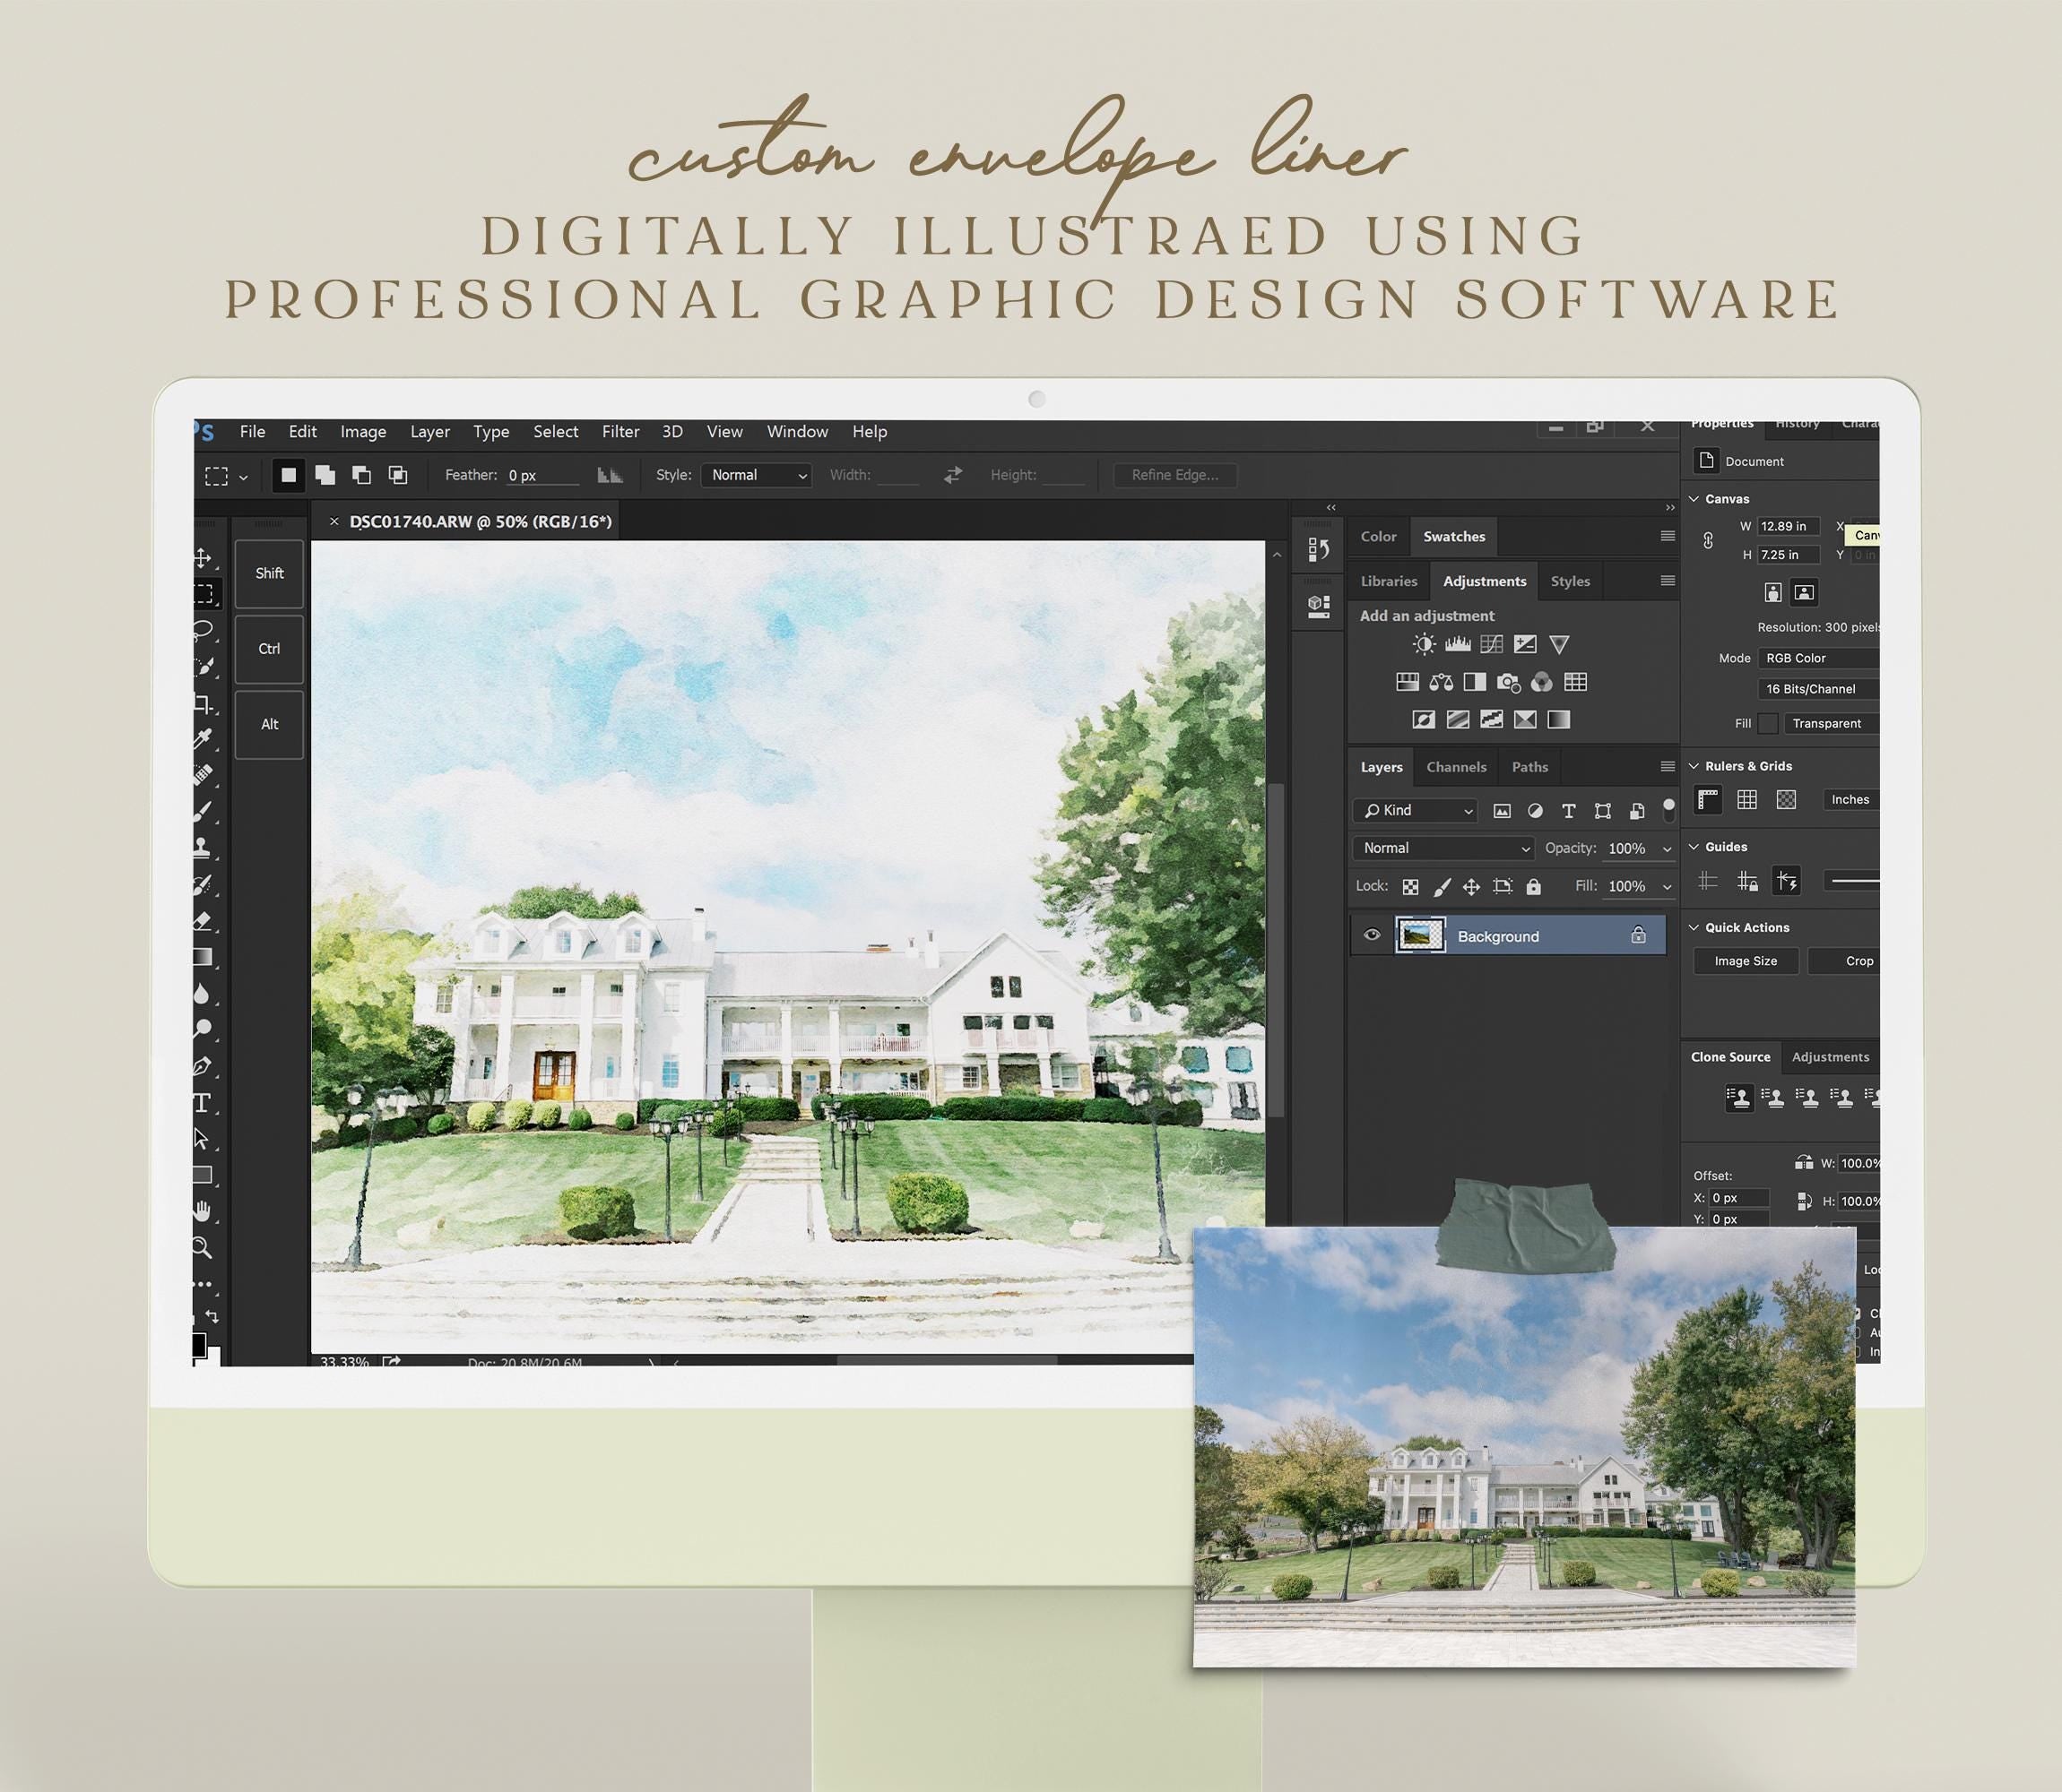Add a Channel Mixer adjustment
Screen dimensions: 2062x1792
1542,682
